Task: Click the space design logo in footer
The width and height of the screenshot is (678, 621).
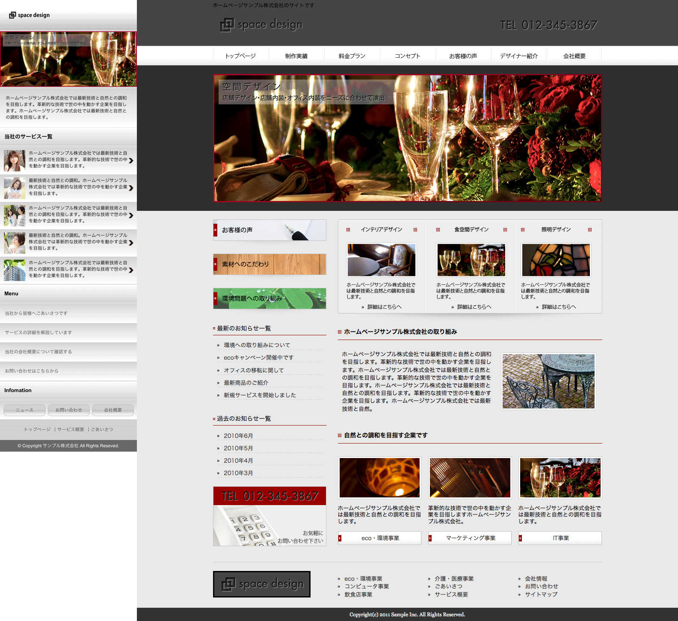Action: (262, 584)
